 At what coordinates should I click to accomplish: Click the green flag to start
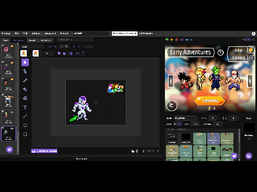pyautogui.click(x=167, y=39)
